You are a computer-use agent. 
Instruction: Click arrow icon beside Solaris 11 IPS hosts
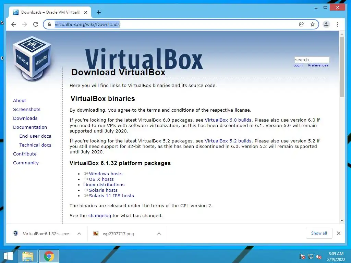coord(86,196)
